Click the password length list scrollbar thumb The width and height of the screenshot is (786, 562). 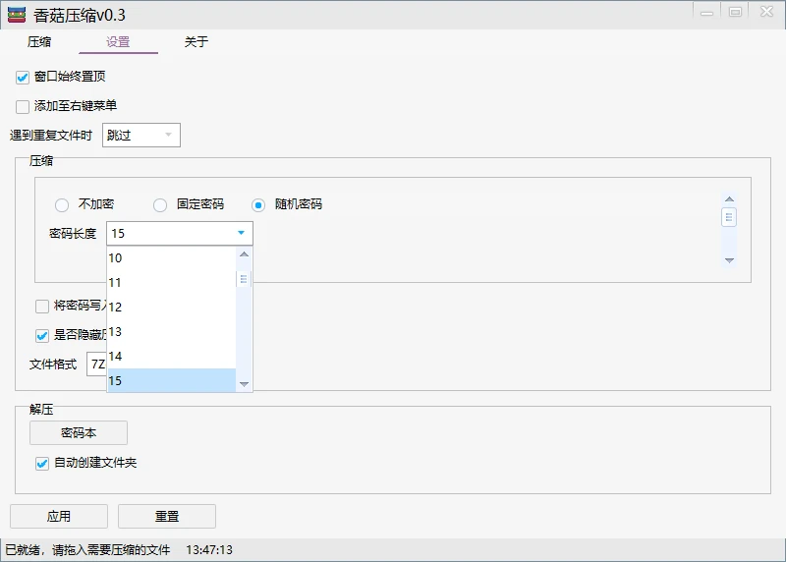pyautogui.click(x=244, y=279)
